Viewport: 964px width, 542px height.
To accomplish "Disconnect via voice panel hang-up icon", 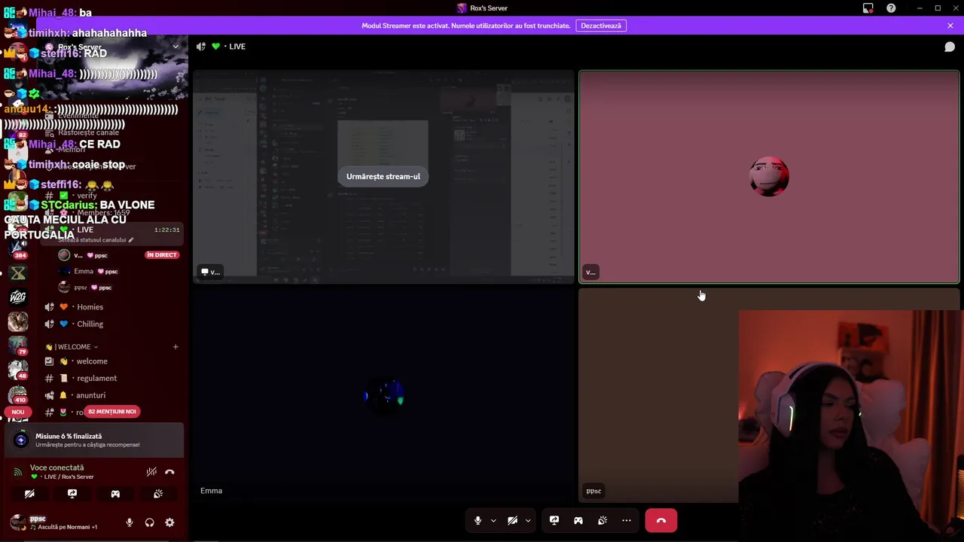I will click(169, 472).
